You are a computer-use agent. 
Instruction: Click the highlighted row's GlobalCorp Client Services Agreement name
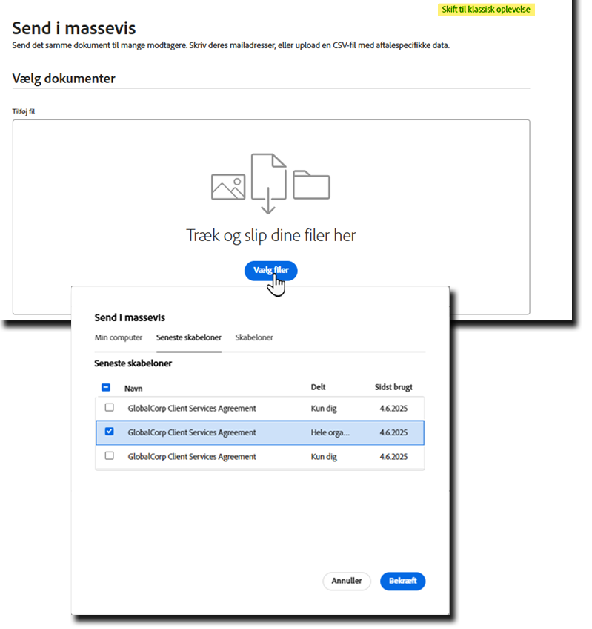192,432
